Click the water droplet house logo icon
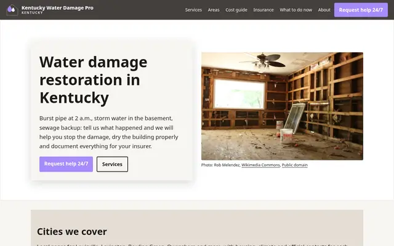The height and width of the screenshot is (246, 394). tap(12, 10)
